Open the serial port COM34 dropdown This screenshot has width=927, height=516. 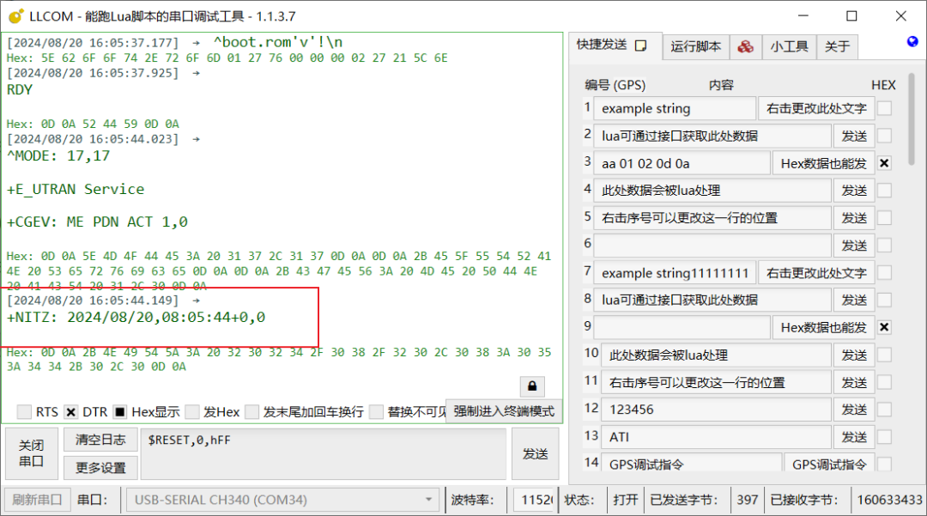click(x=283, y=500)
